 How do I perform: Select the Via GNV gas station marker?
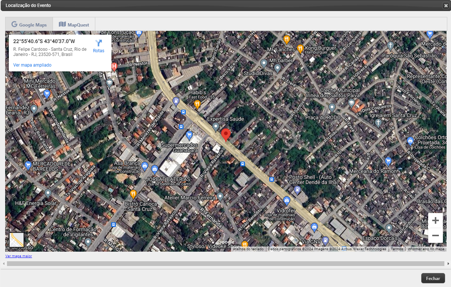click(x=325, y=241)
